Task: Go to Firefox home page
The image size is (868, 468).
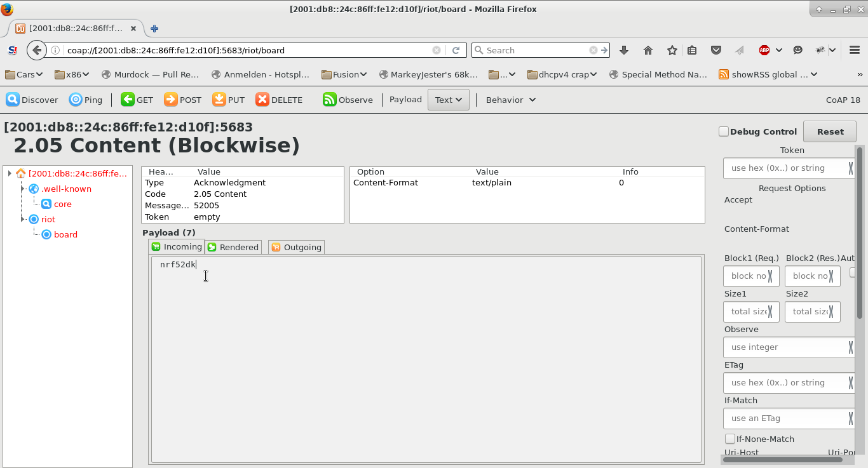Action: point(648,50)
